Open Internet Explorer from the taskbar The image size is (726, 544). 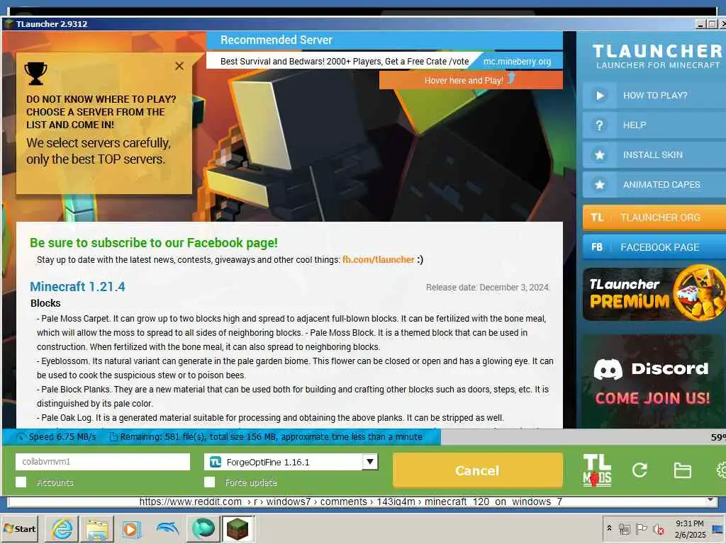coord(62,528)
